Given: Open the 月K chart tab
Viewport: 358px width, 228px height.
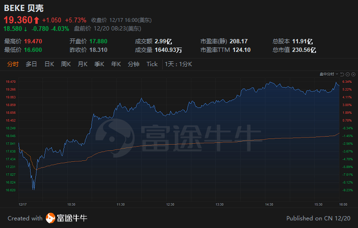Looking at the screenshot, I should point(83,64).
